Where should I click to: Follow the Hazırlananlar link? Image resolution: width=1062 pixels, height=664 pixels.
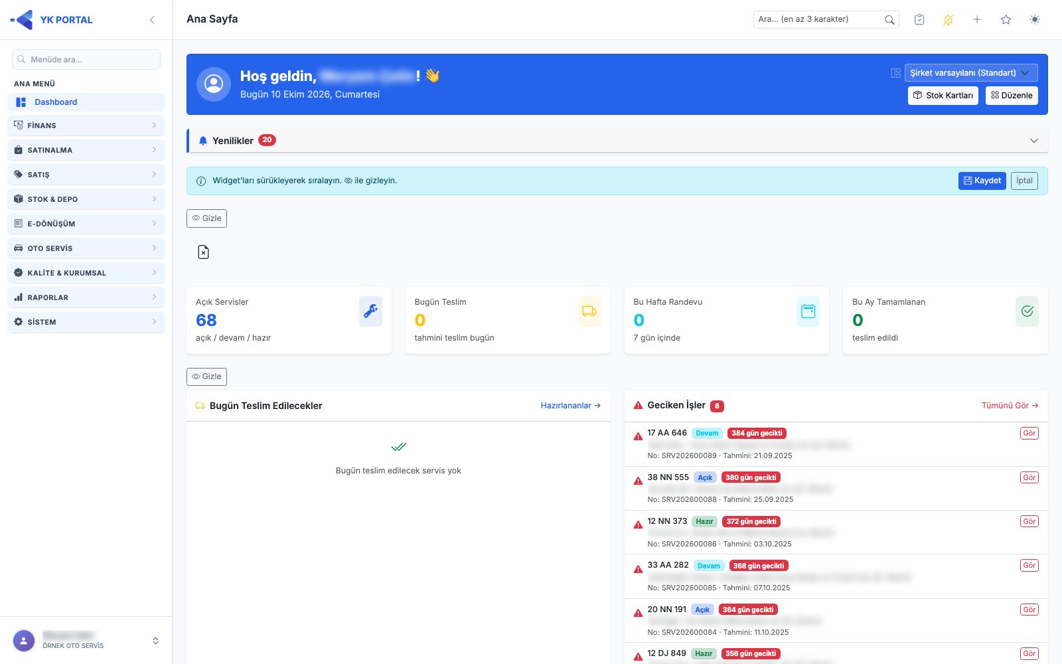[x=571, y=406]
